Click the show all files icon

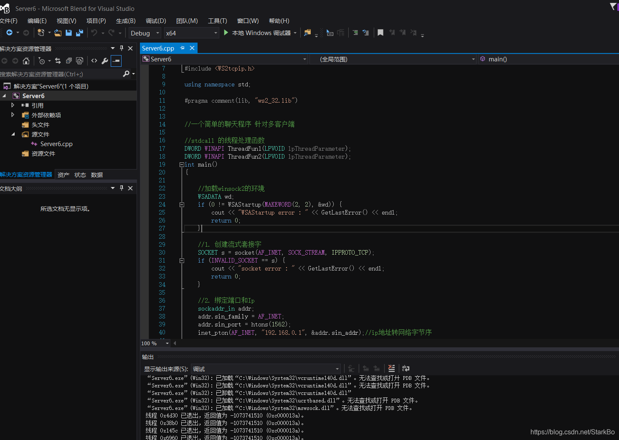pyautogui.click(x=80, y=61)
